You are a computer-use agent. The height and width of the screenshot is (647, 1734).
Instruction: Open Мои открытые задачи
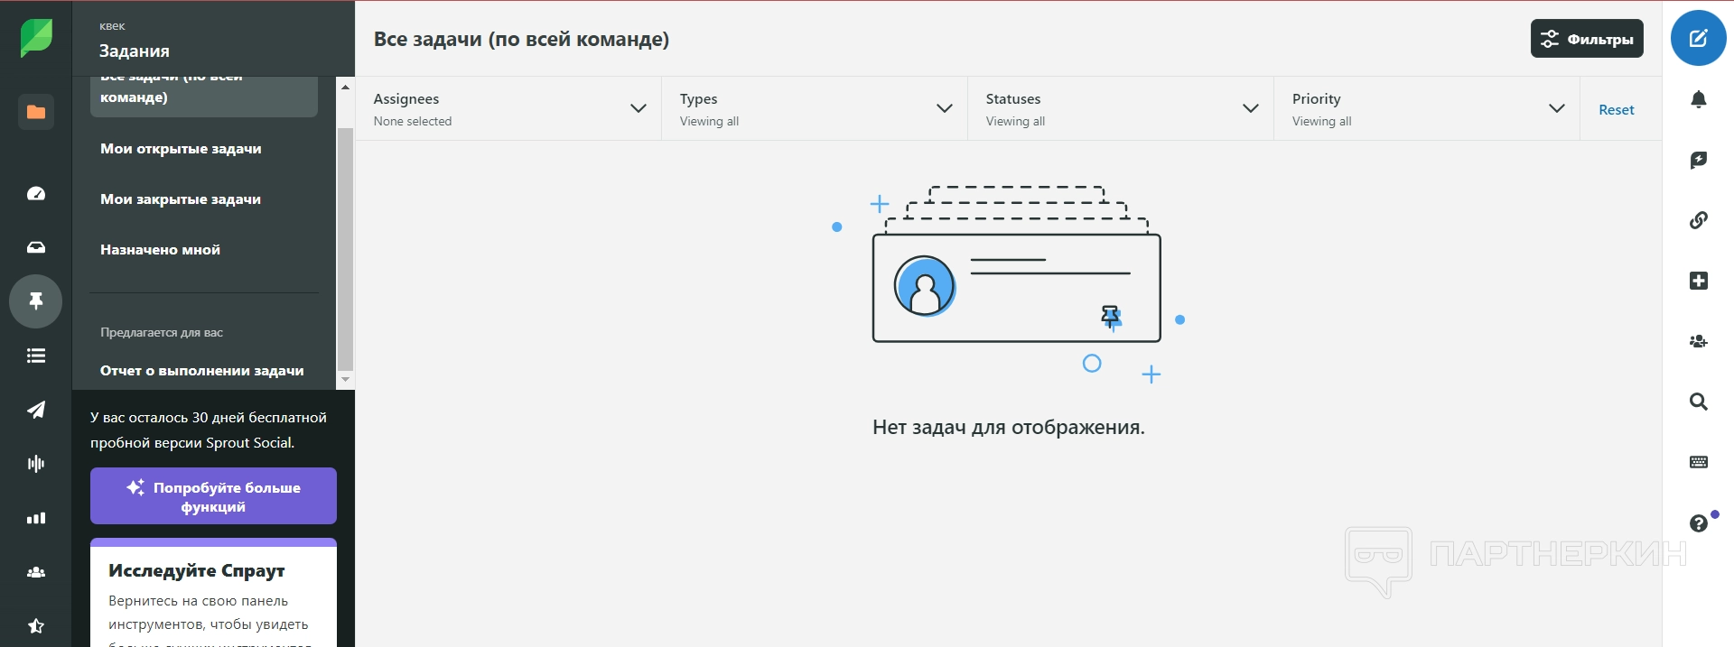[x=181, y=149]
